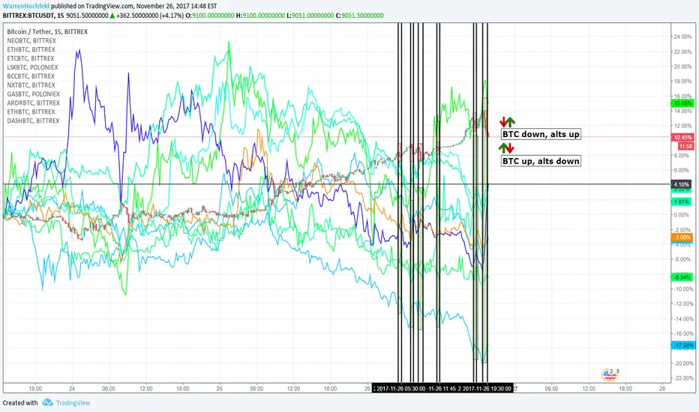Click the date 25 on the time axis
Screen dimensions: 699x412
click(219, 389)
